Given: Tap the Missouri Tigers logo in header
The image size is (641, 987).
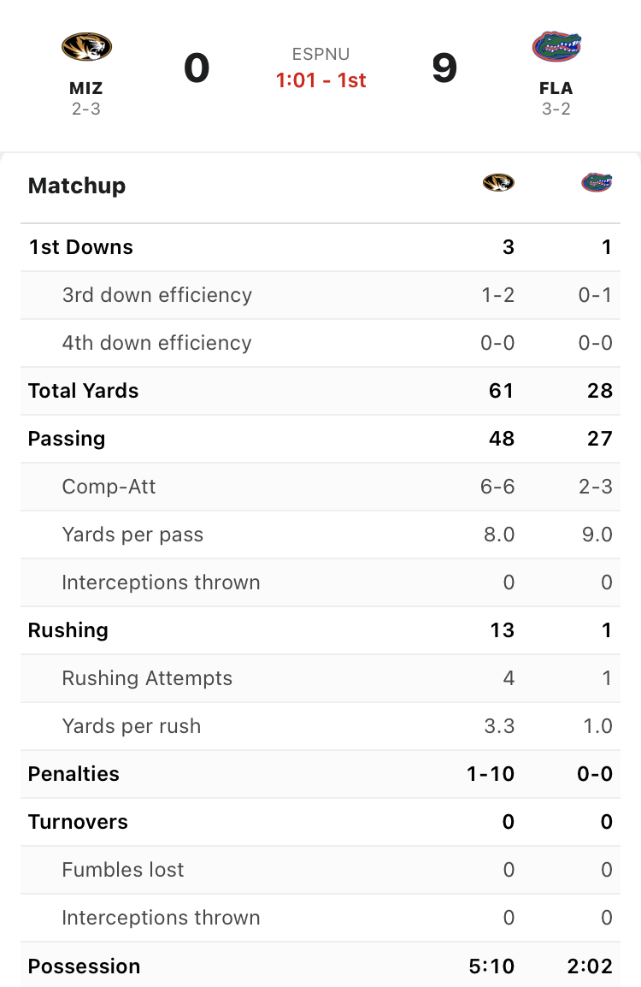Looking at the screenshot, I should coord(86,47).
